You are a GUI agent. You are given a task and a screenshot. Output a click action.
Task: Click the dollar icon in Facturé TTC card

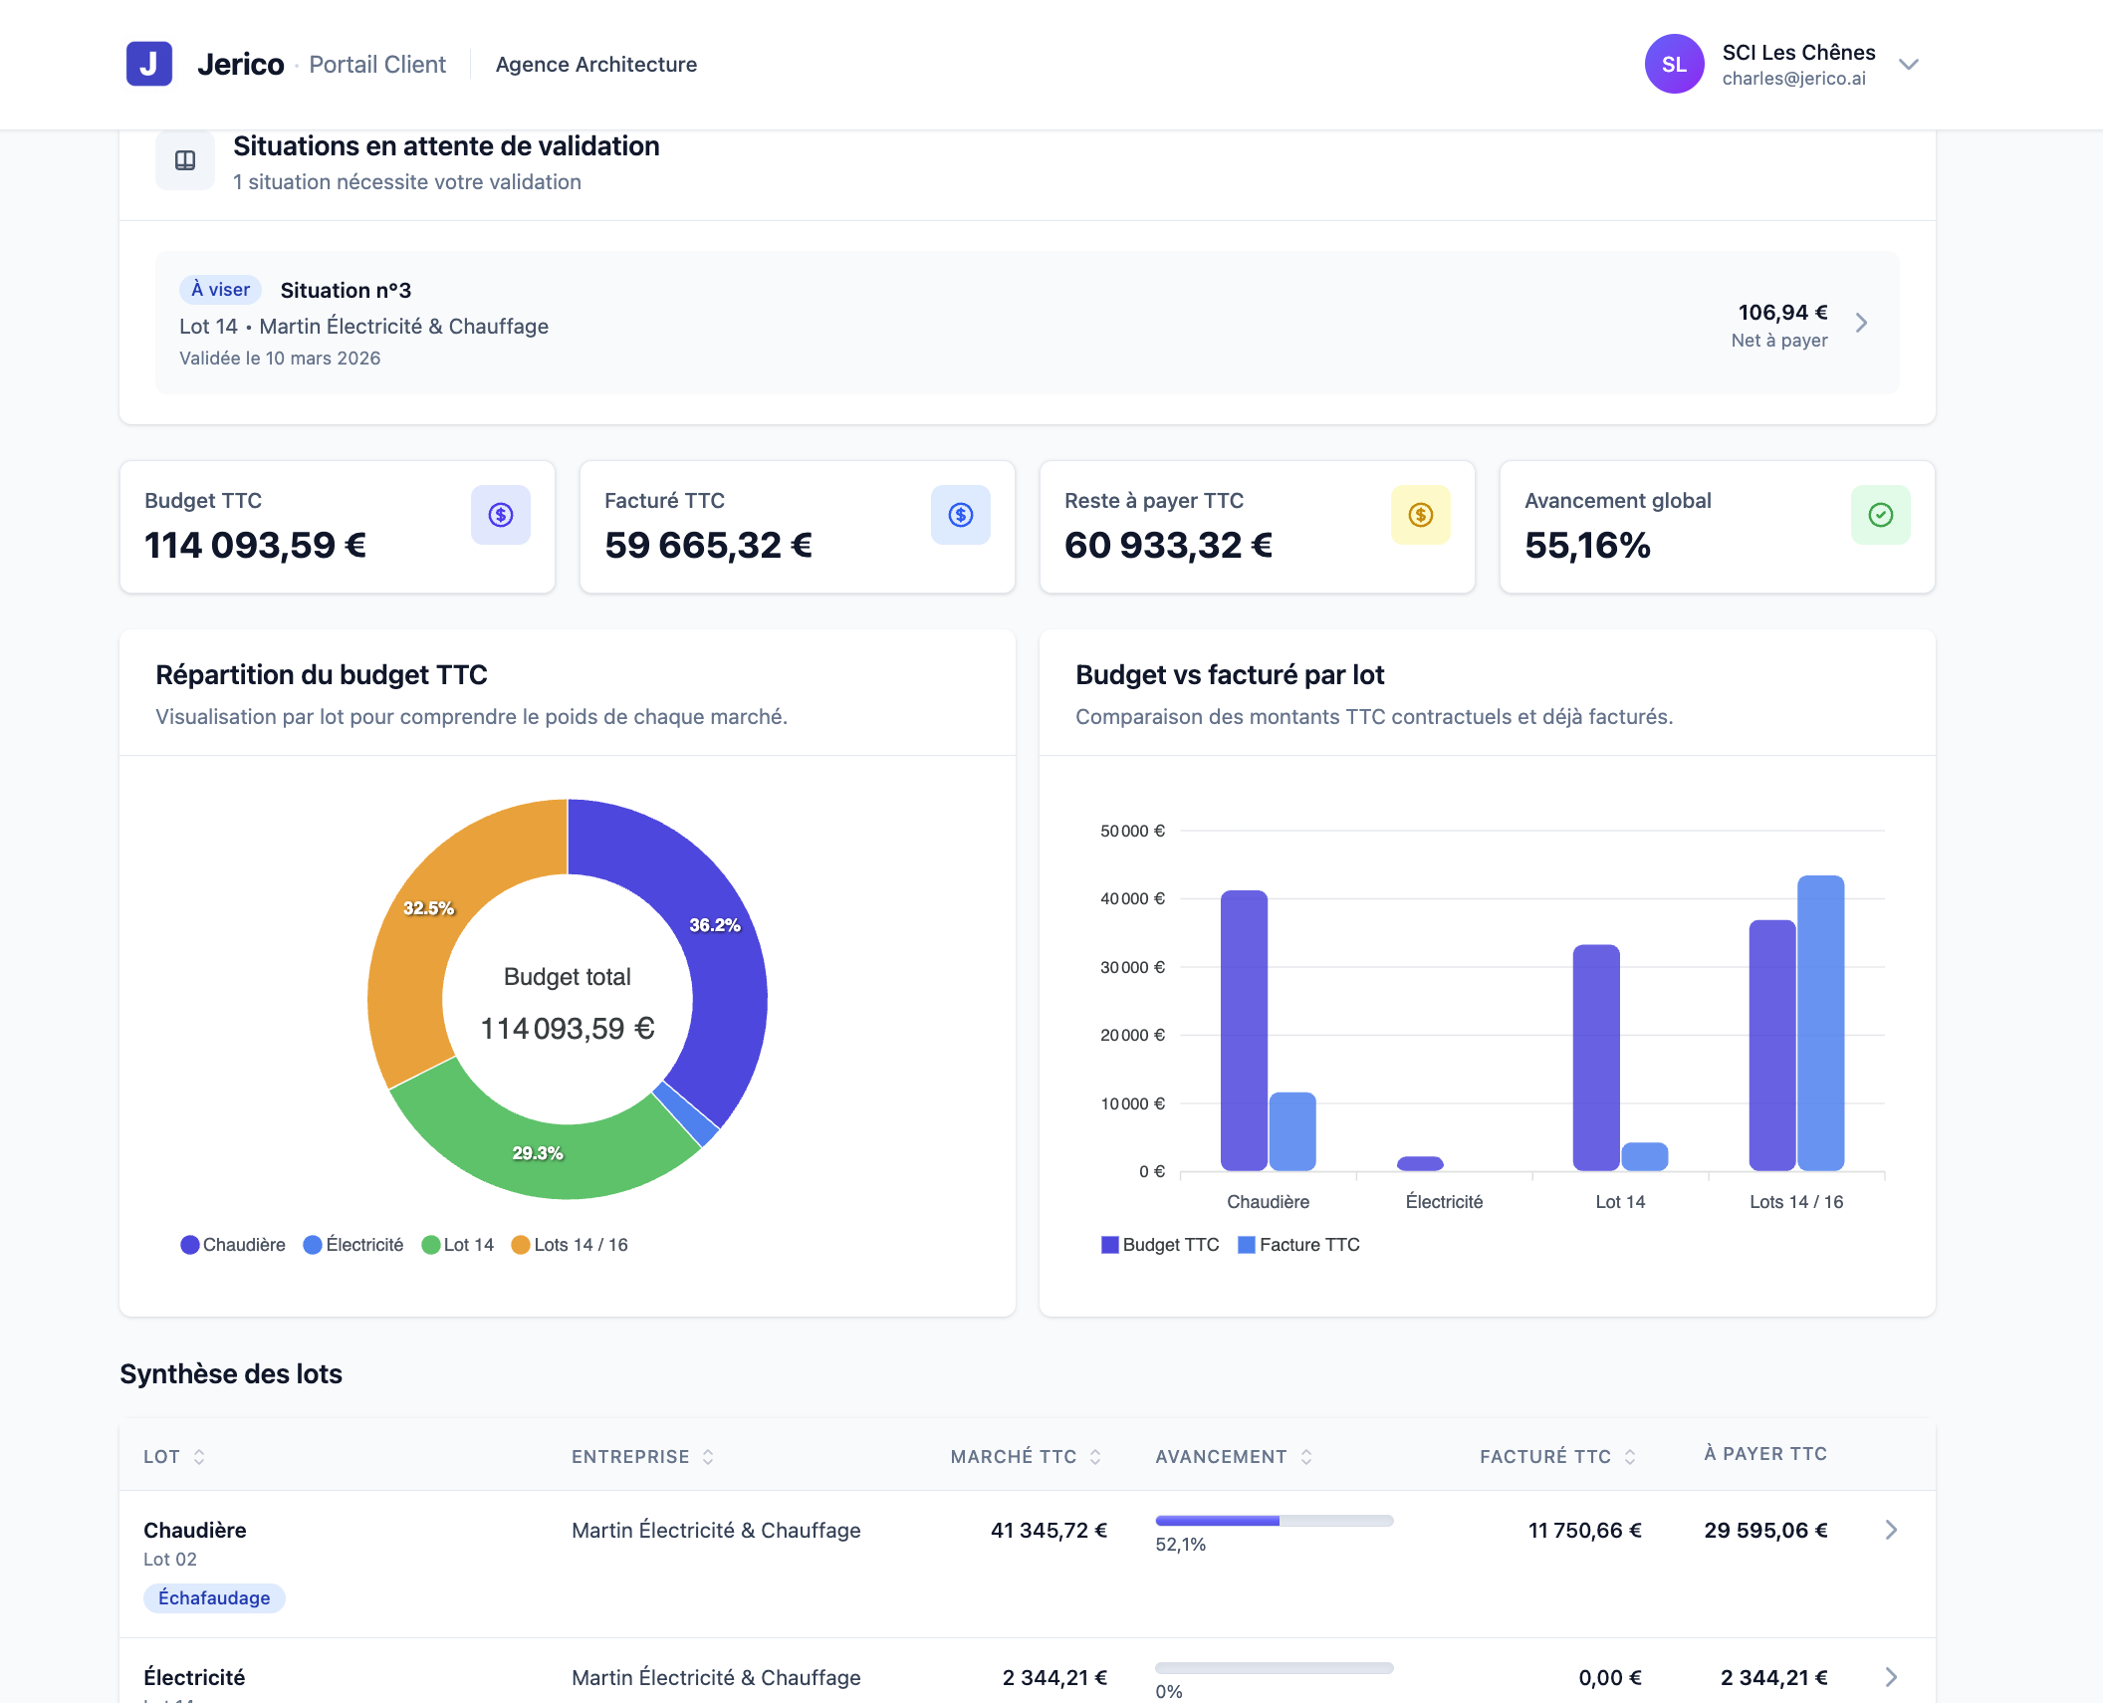click(x=961, y=515)
